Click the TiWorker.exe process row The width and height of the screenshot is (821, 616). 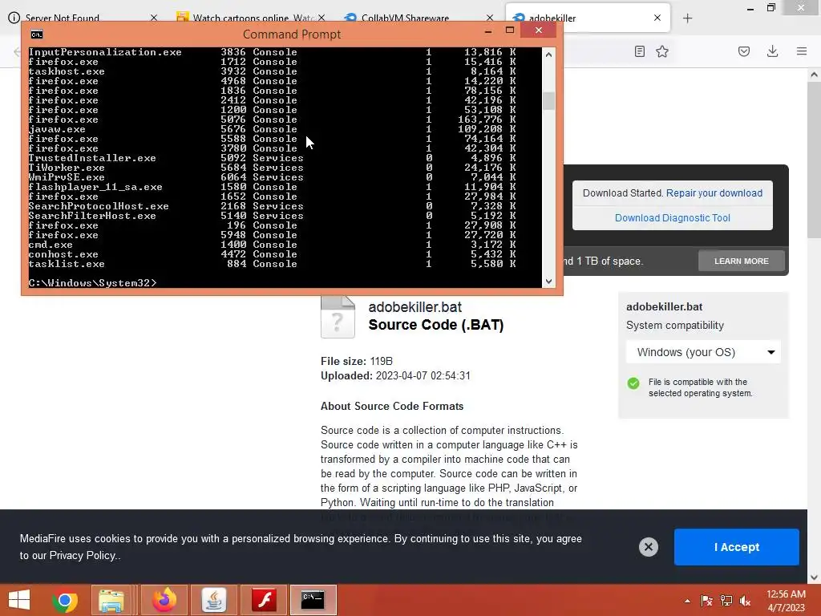(273, 168)
